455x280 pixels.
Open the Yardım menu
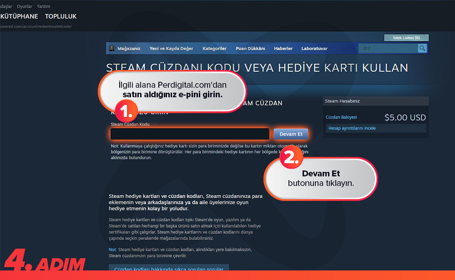[x=44, y=6]
